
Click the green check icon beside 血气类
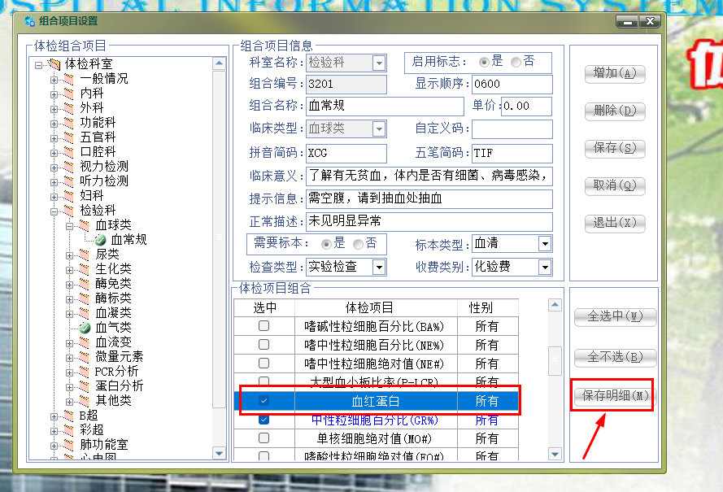click(85, 328)
